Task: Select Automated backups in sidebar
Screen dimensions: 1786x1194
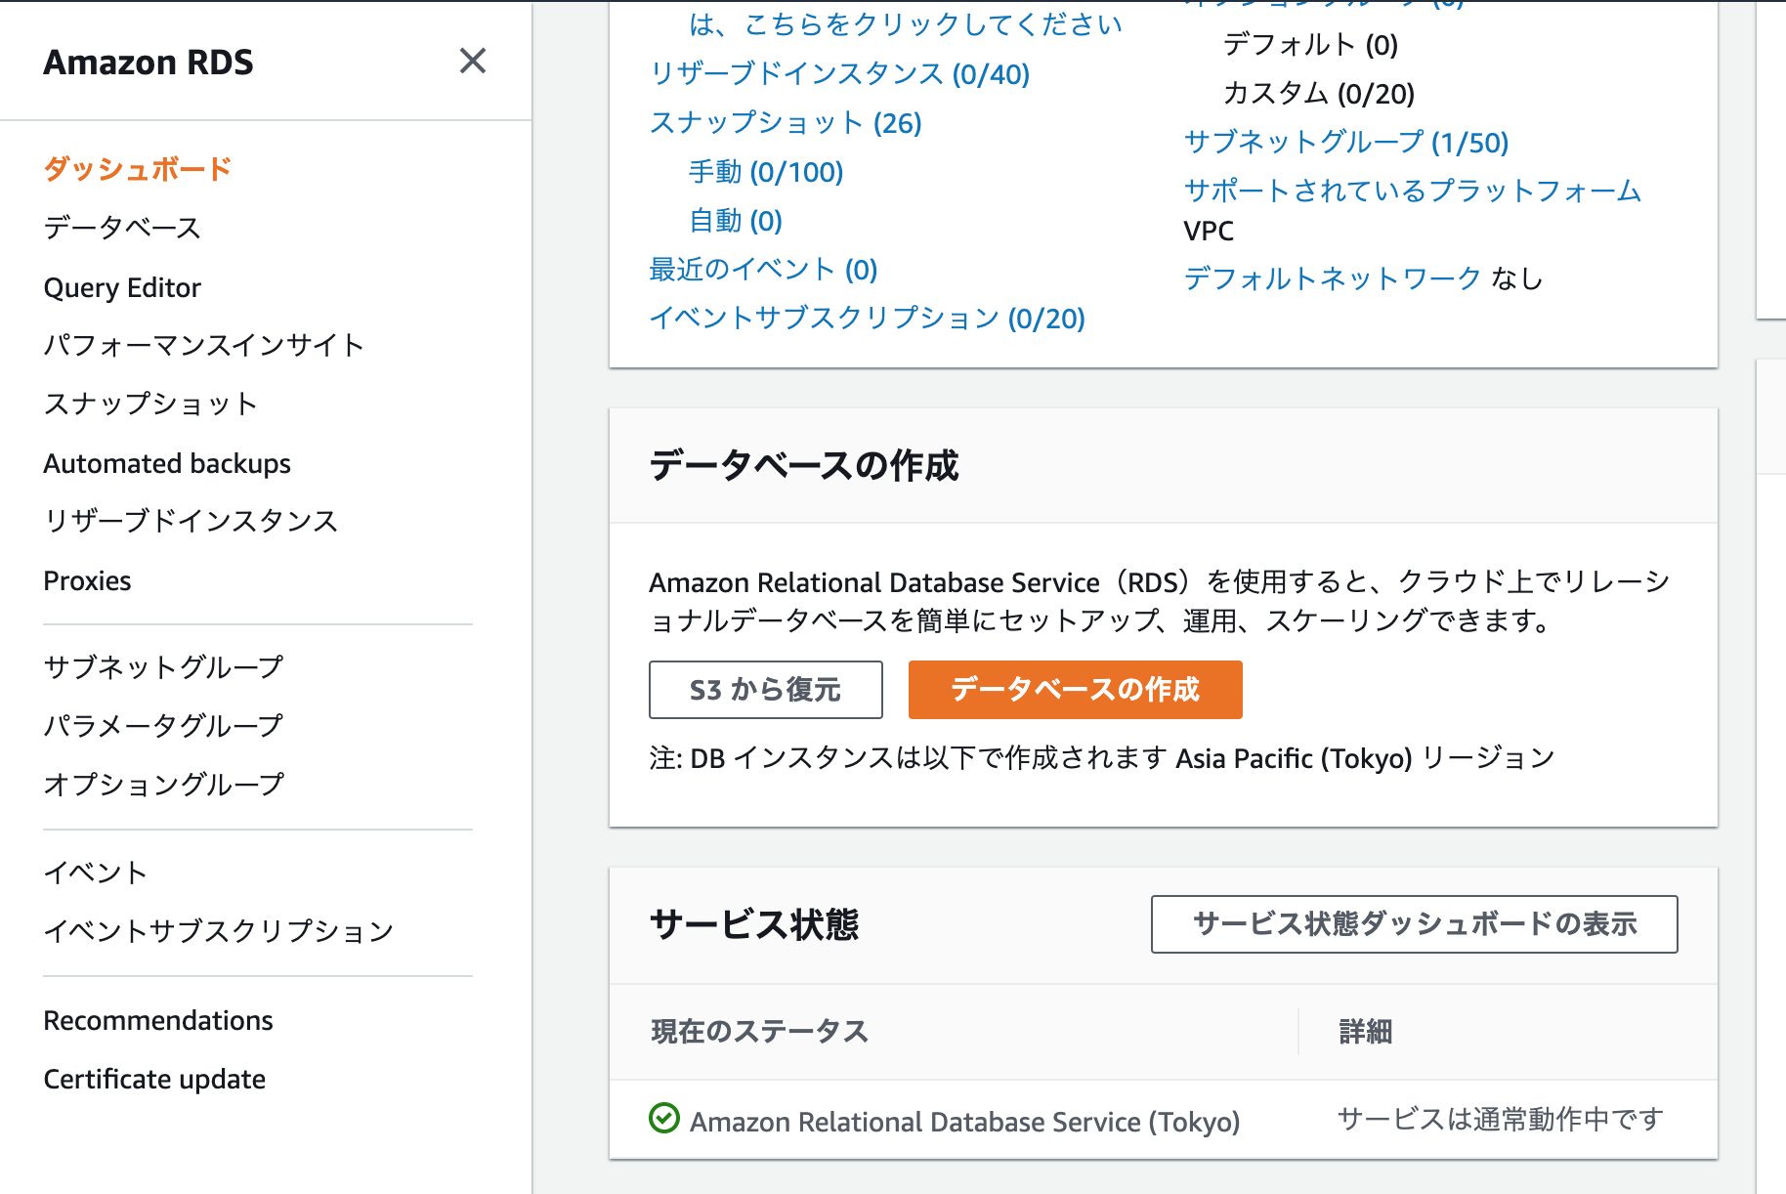Action: click(167, 463)
